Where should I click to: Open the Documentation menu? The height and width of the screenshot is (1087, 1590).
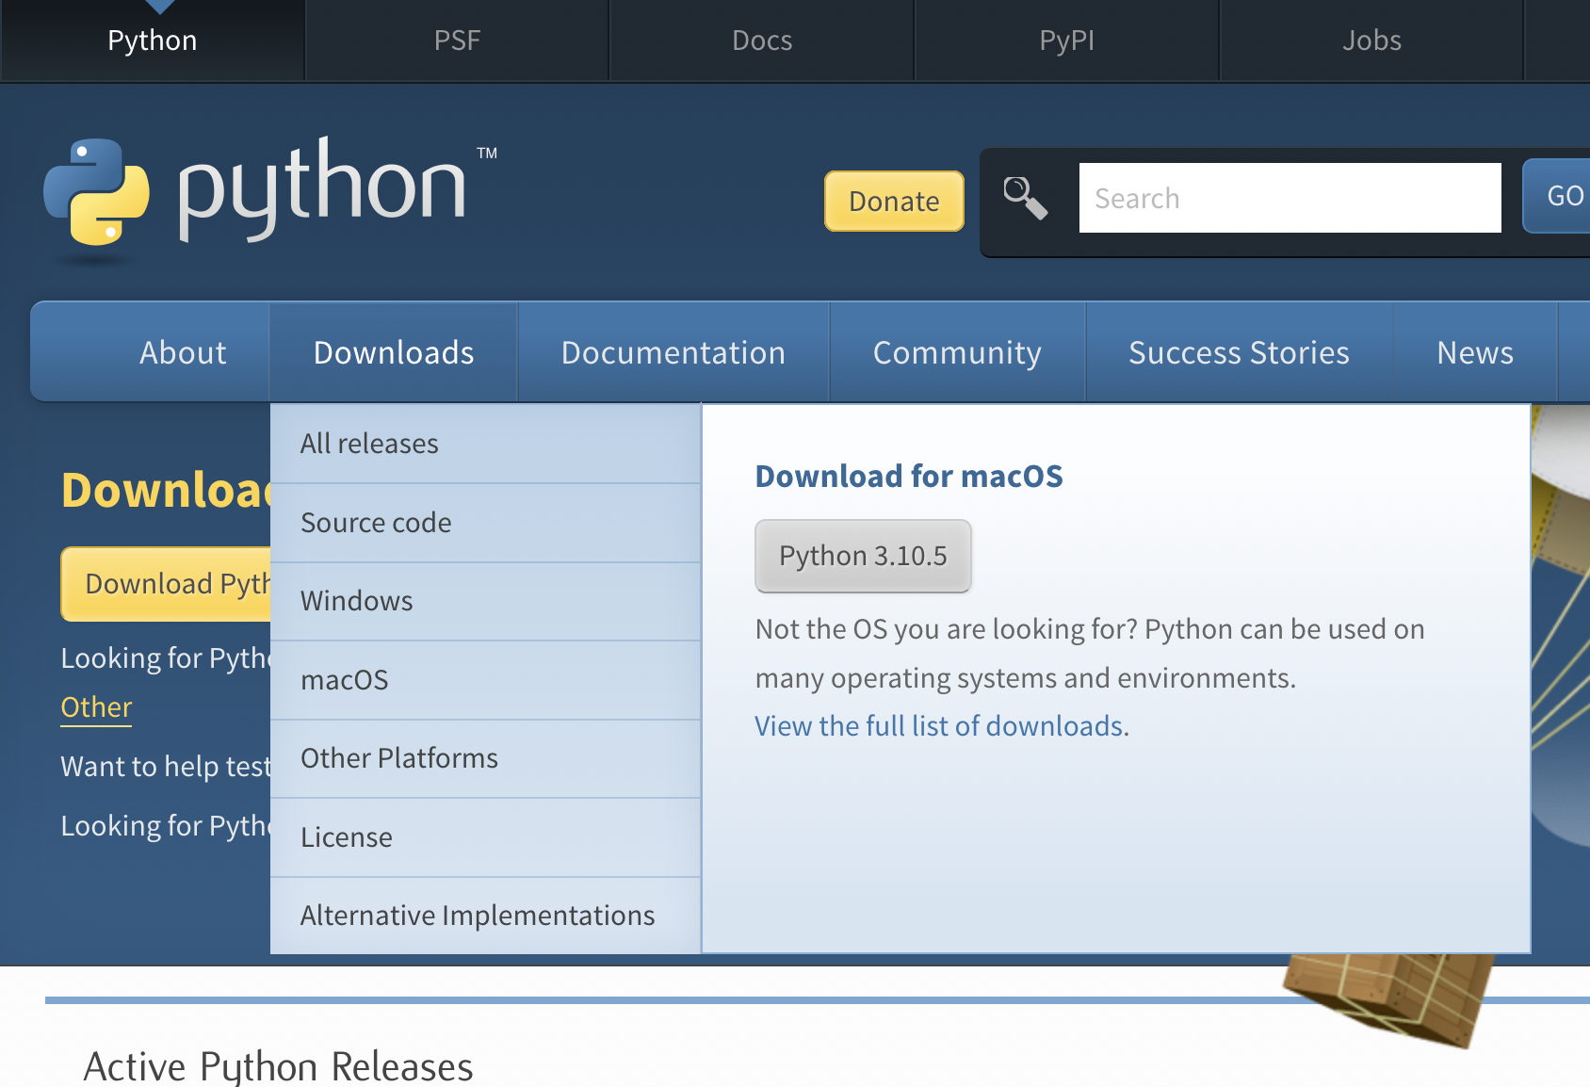[x=673, y=352]
